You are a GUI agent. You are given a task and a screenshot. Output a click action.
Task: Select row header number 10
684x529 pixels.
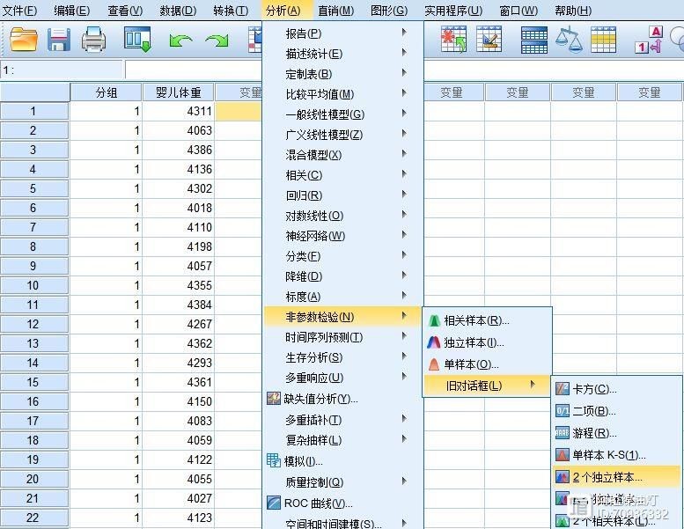(33, 285)
